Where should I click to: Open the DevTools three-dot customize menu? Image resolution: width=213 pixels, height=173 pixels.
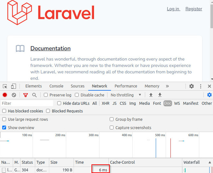[201, 86]
